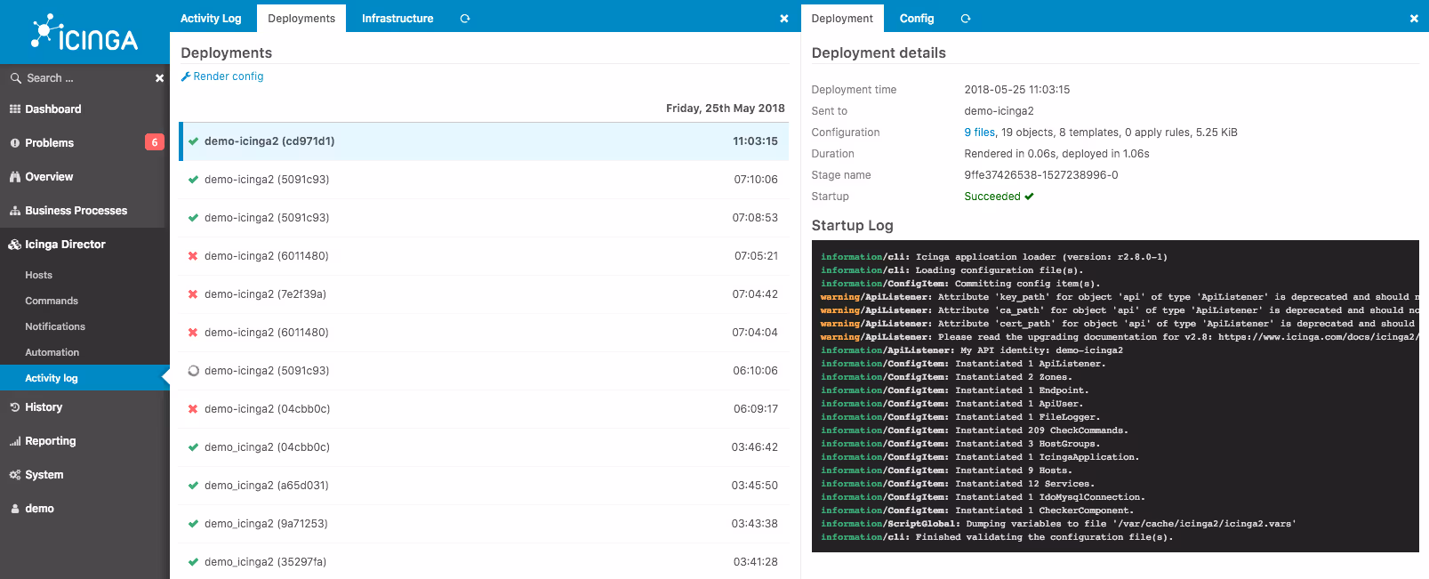Click spinner icon of 06:10:06 deployment
The height and width of the screenshot is (579, 1429).
[x=193, y=371]
